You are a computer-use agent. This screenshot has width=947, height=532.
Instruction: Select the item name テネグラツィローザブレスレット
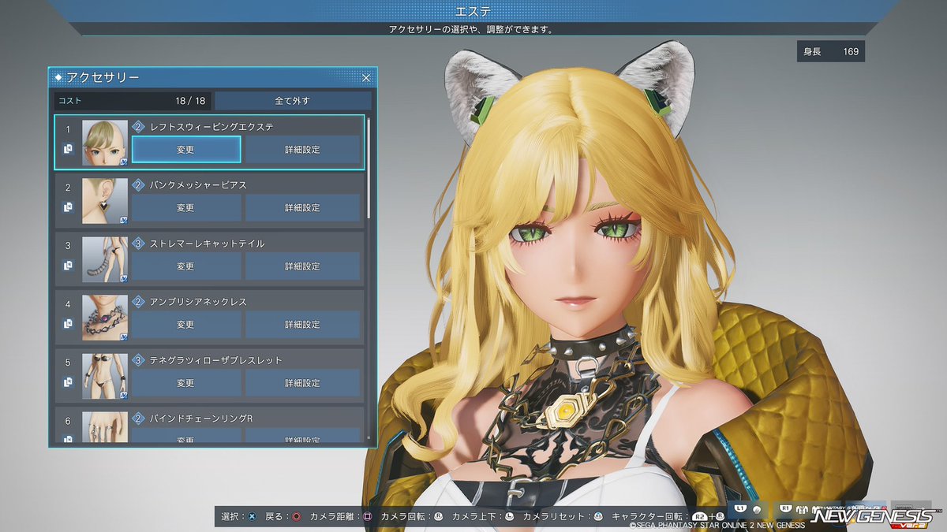tap(215, 360)
